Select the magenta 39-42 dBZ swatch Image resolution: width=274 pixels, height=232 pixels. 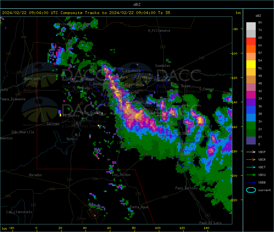(251, 95)
